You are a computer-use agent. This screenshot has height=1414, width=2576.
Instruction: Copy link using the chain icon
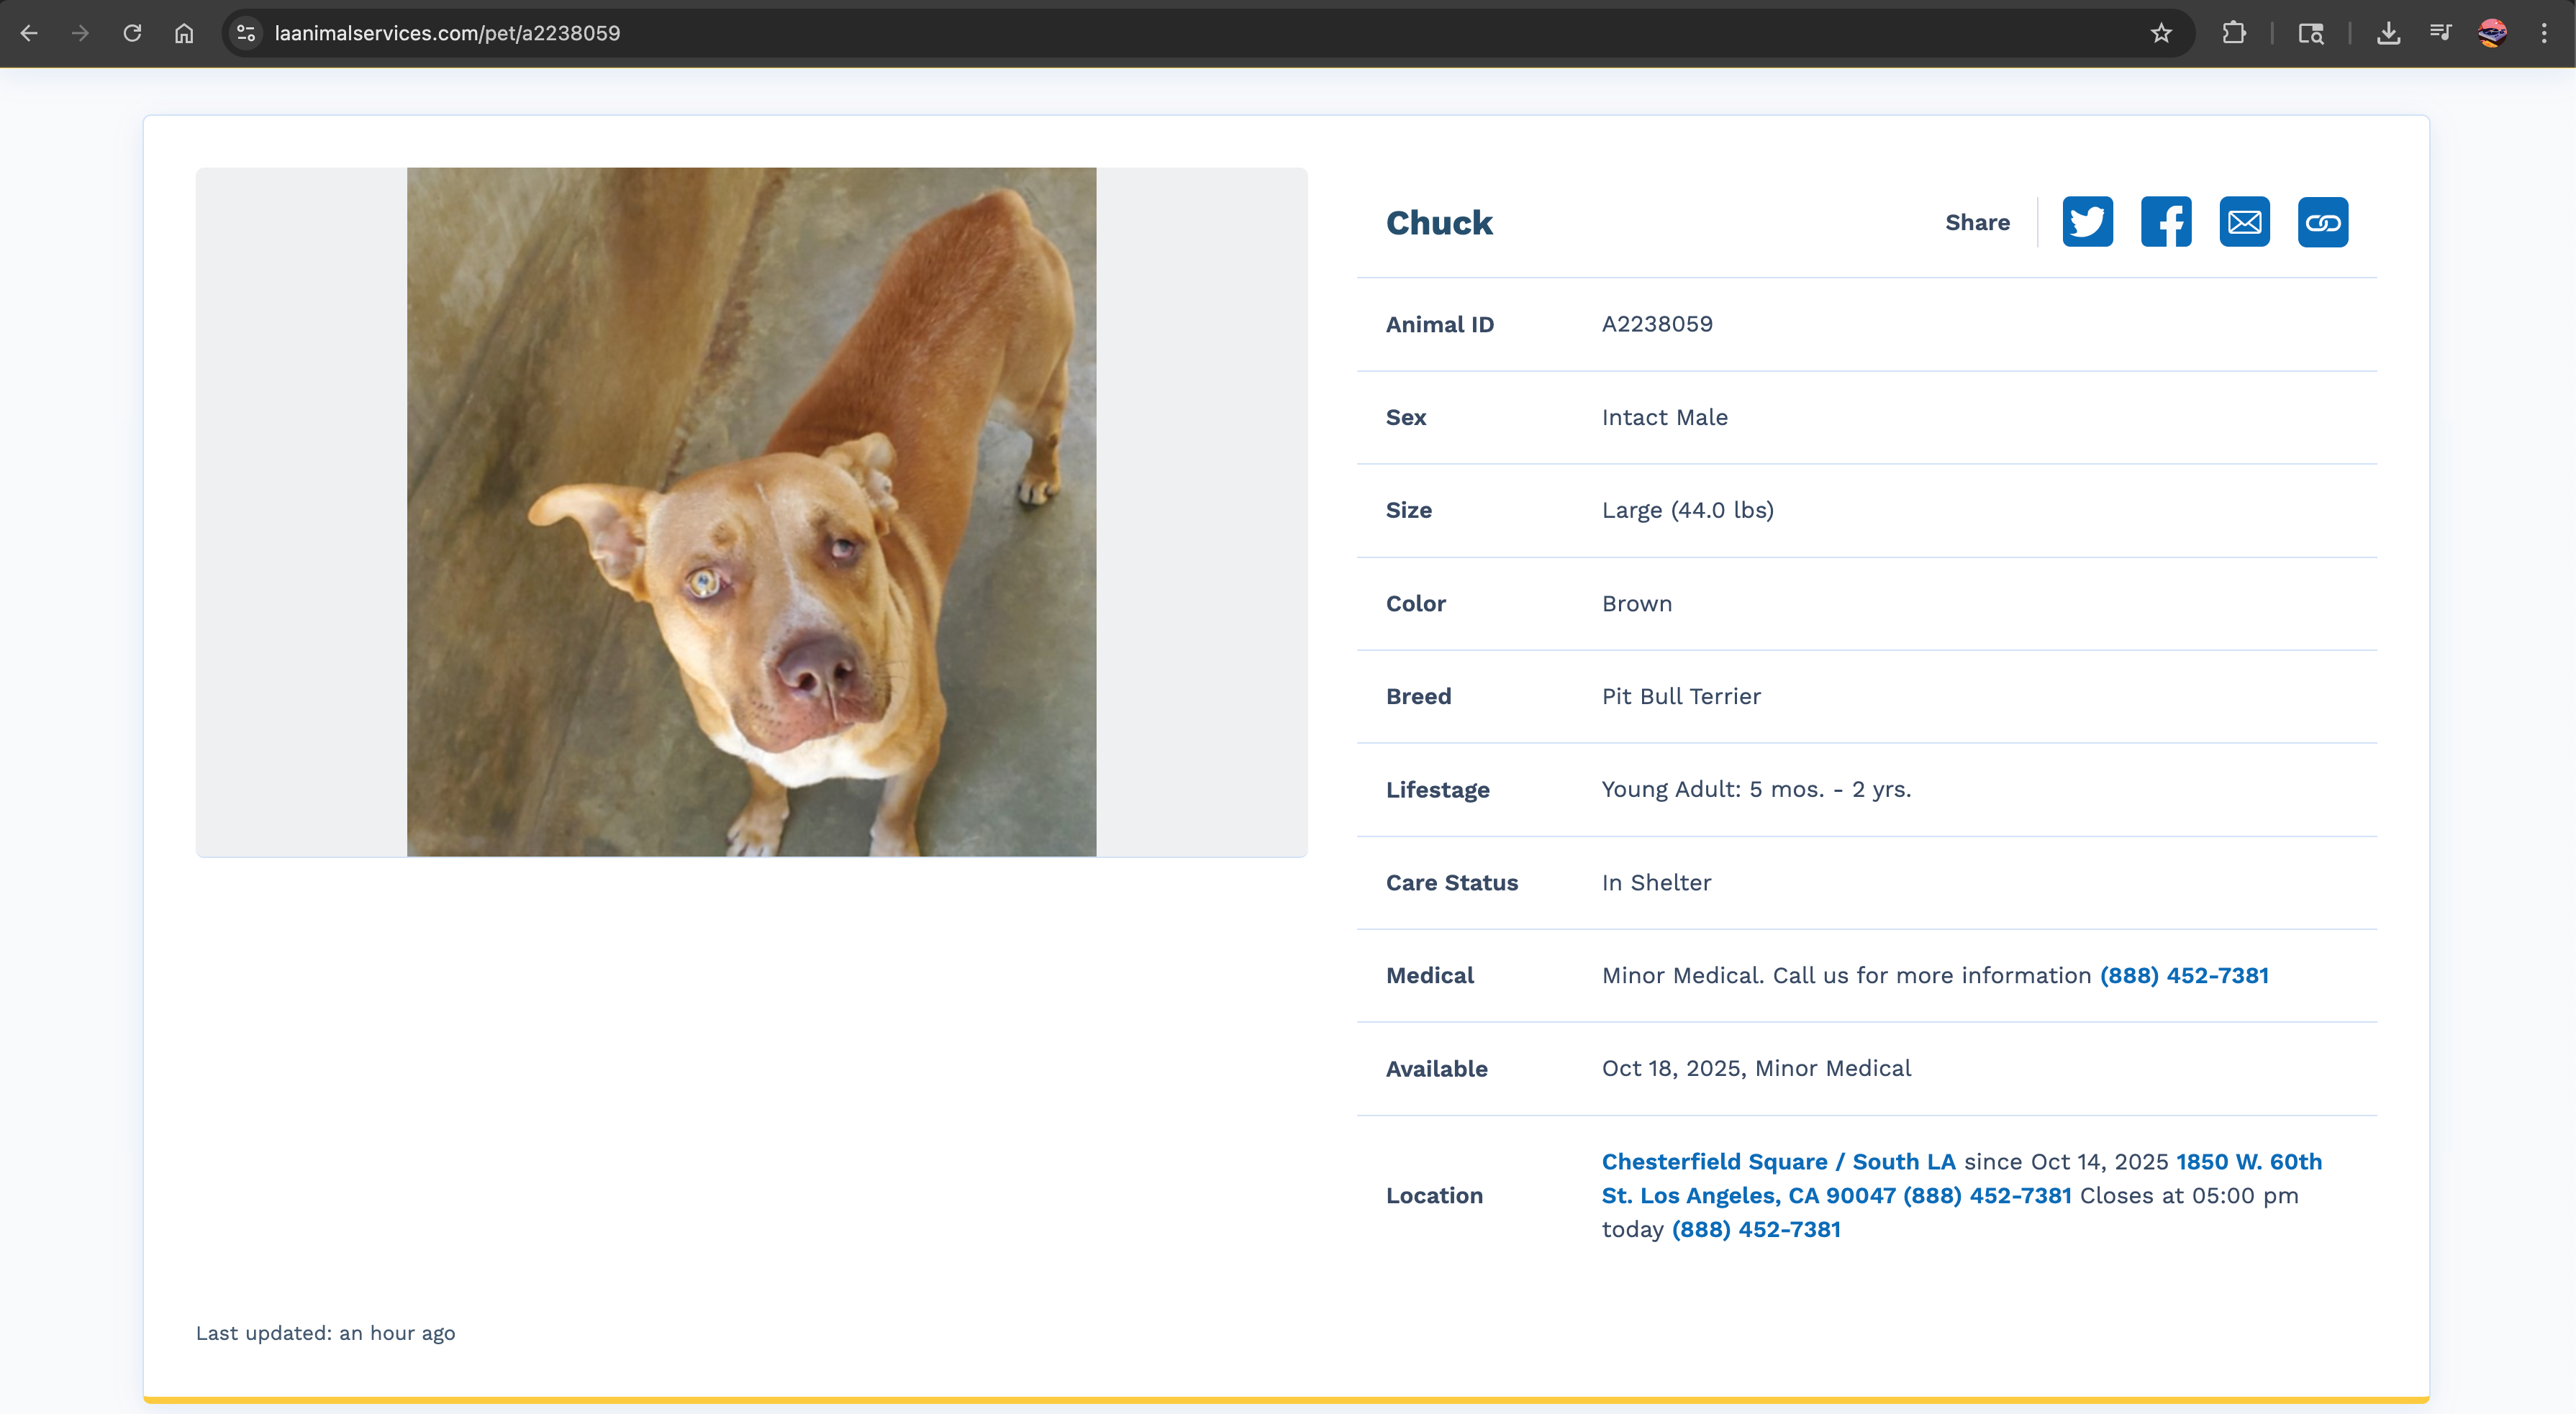pyautogui.click(x=2322, y=222)
